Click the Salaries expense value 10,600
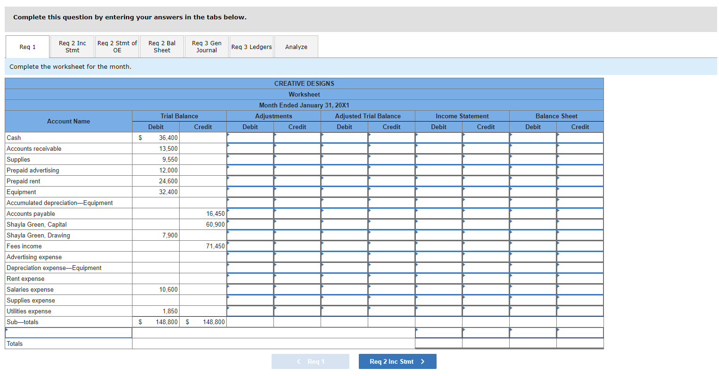 168,289
